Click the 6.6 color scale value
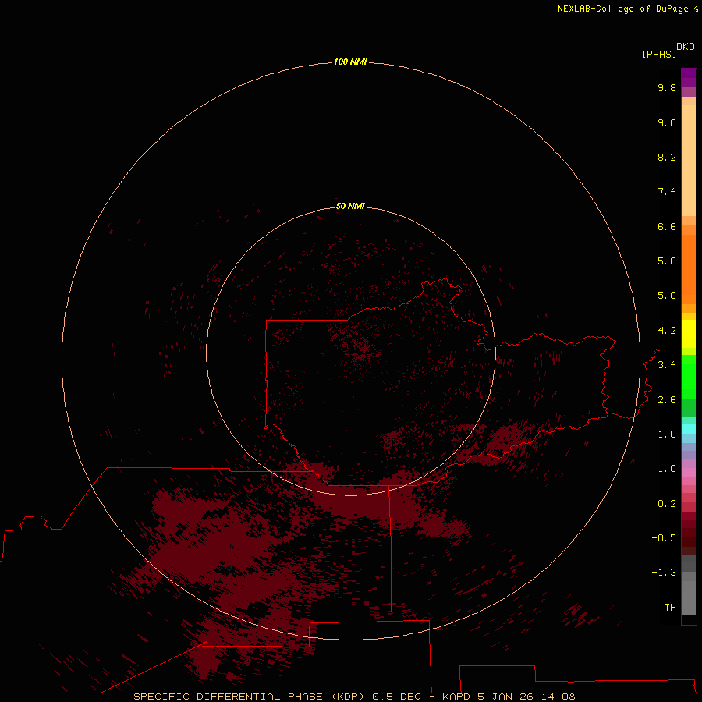 click(x=667, y=226)
